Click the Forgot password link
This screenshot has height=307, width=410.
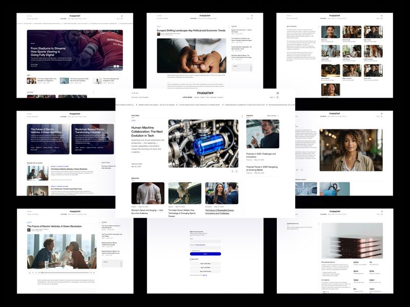pyautogui.click(x=200, y=245)
